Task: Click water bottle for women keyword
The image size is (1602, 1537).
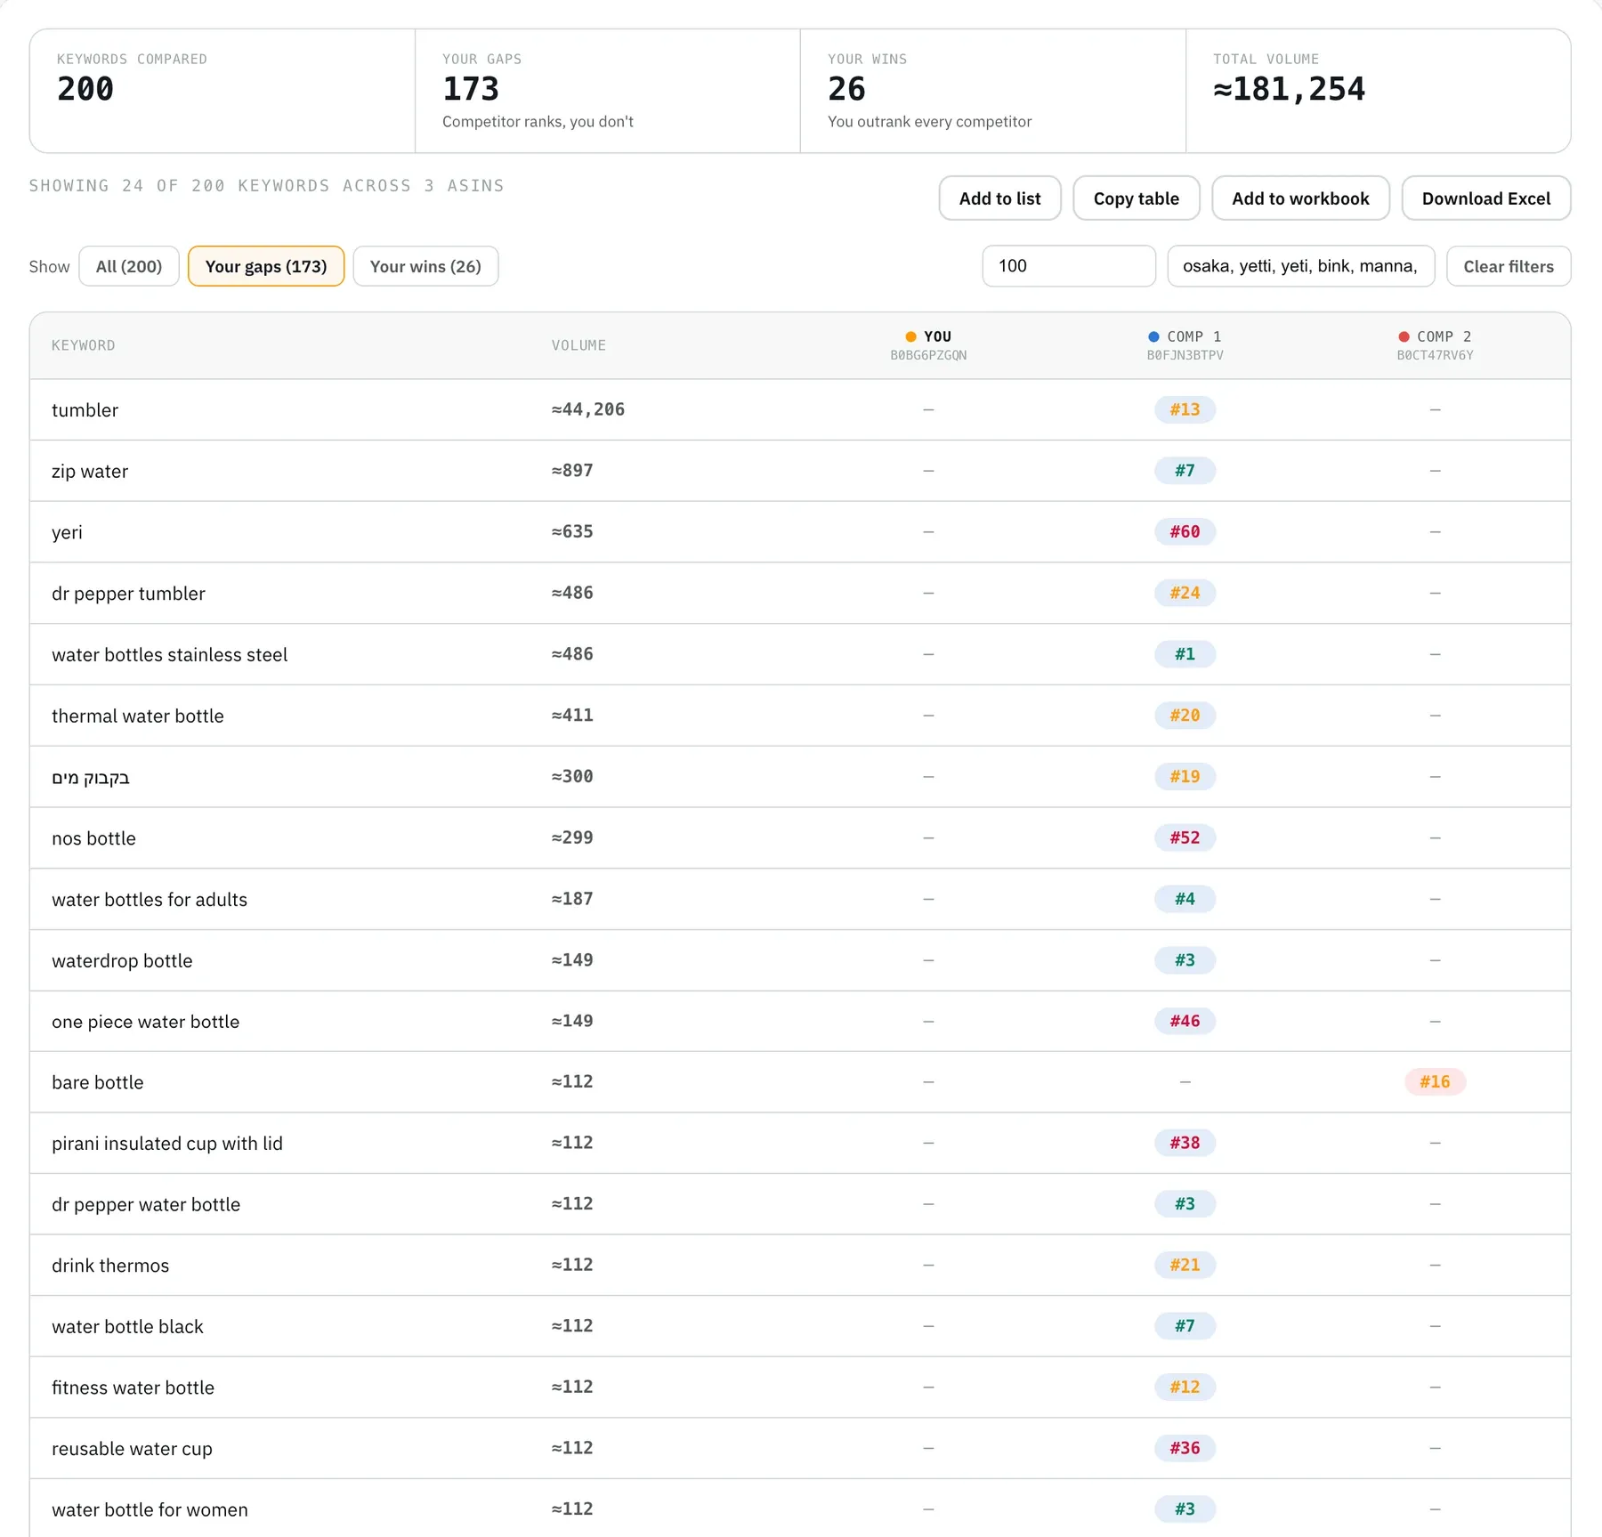Action: pos(150,1510)
